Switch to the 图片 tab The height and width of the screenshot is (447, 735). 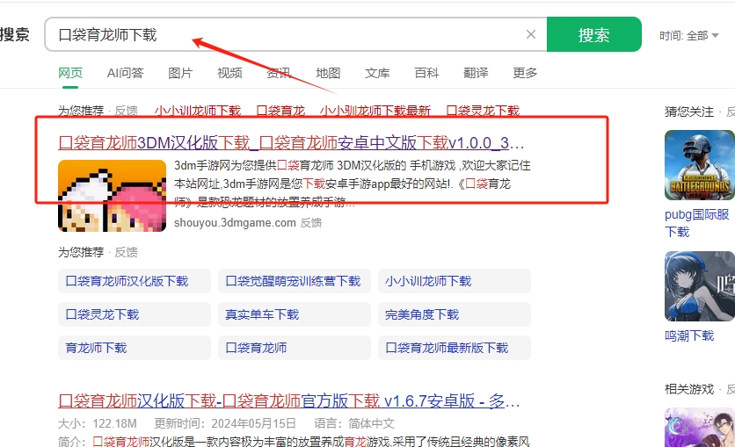pyautogui.click(x=180, y=73)
